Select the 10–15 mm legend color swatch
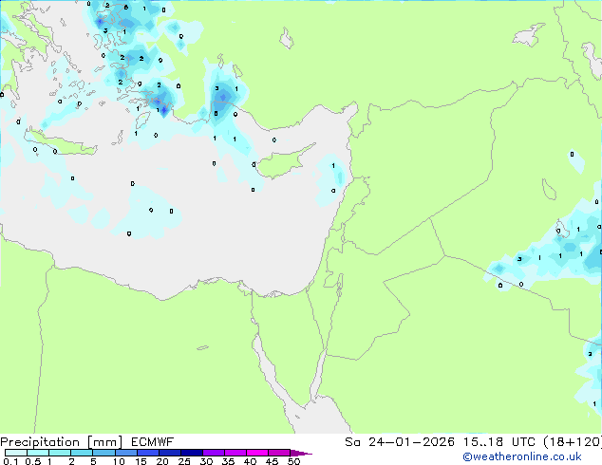This screenshot has height=465, width=602. [x=125, y=453]
